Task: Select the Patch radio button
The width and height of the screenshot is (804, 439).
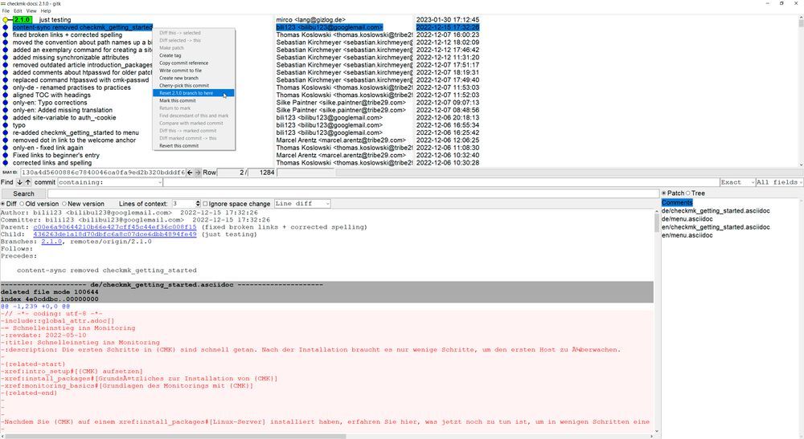Action: coord(664,193)
